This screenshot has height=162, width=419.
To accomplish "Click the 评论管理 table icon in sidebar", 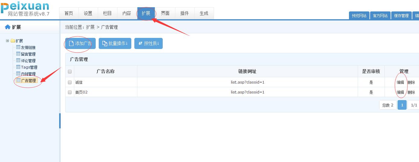I will [18, 61].
